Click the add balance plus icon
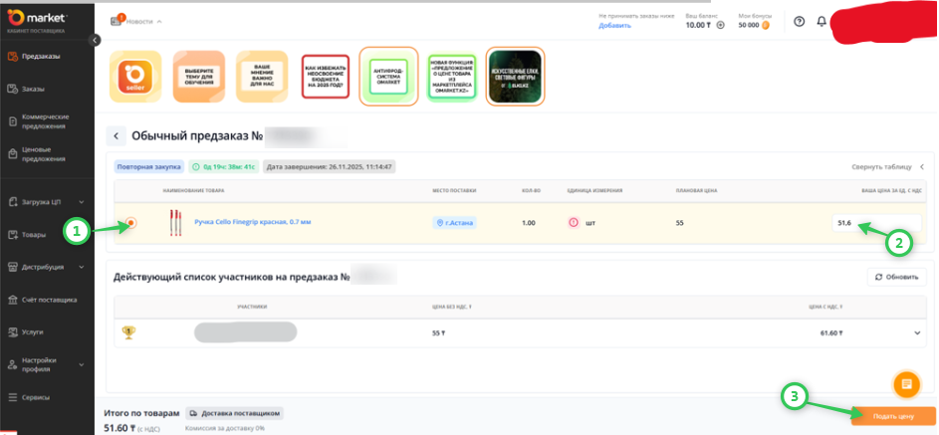 coord(719,26)
